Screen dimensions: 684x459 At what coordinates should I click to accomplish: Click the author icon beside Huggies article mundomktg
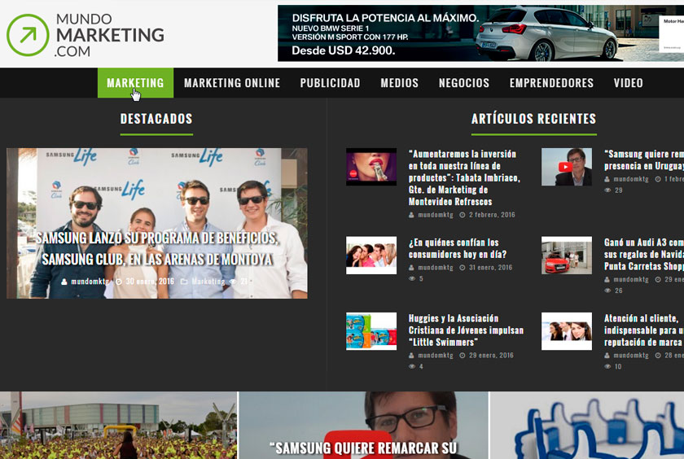(x=411, y=356)
